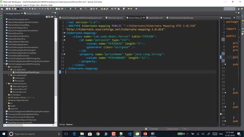This screenshot has height=137, width=244.
Task: Open the perspective icon beside Quick Access
Action: (x=239, y=9)
